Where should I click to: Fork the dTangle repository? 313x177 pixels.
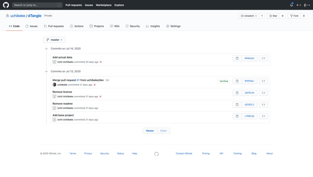[294, 16]
